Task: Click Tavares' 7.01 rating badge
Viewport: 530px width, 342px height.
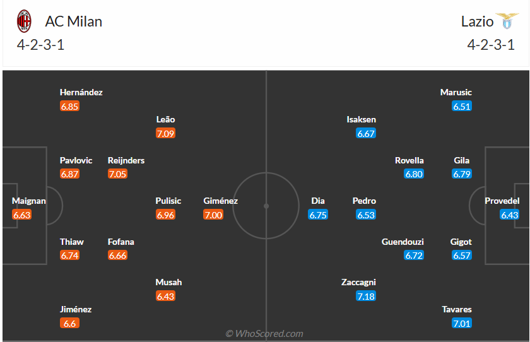Action: pos(462,323)
